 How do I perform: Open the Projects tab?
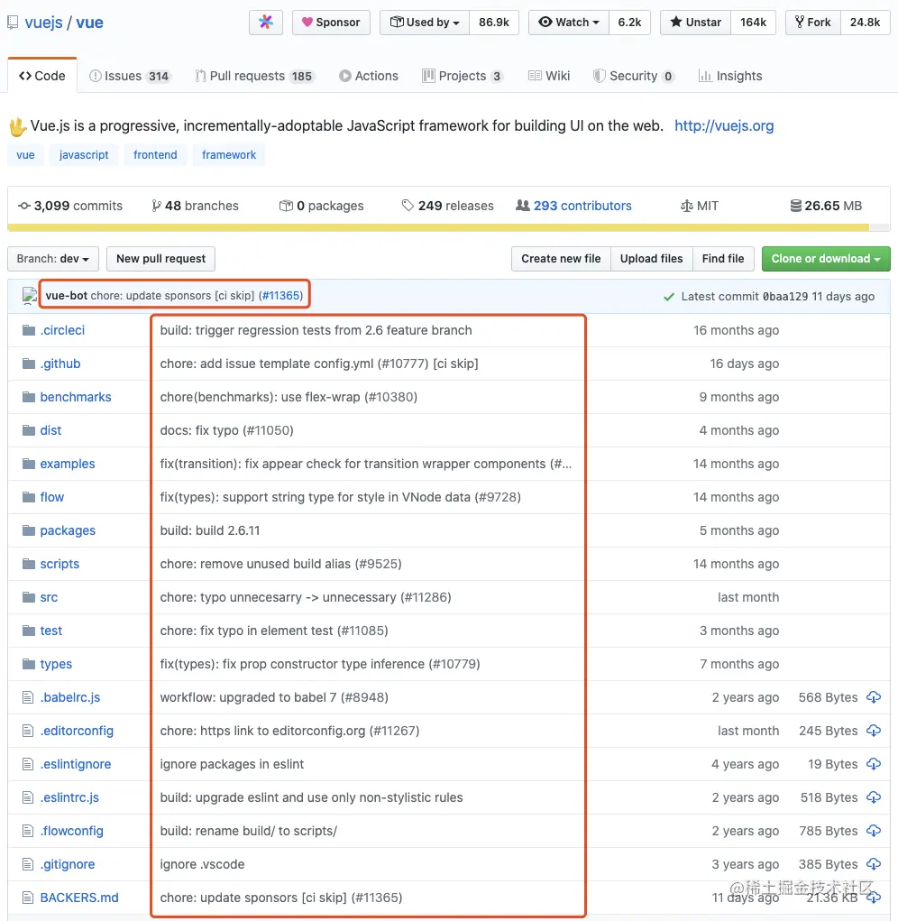pos(463,76)
